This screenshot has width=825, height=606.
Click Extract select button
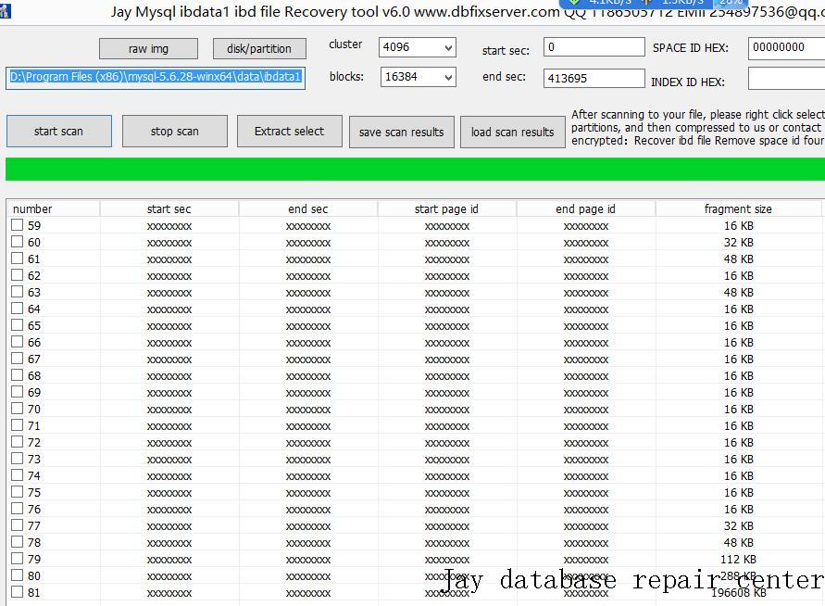pos(290,131)
